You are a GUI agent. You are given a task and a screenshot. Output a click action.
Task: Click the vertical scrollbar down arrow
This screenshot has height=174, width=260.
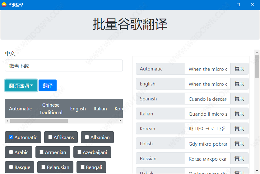click(257, 171)
